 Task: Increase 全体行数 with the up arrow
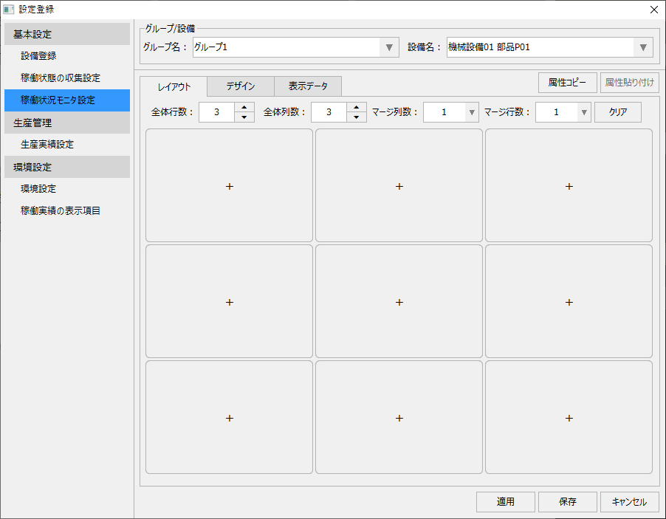244,109
